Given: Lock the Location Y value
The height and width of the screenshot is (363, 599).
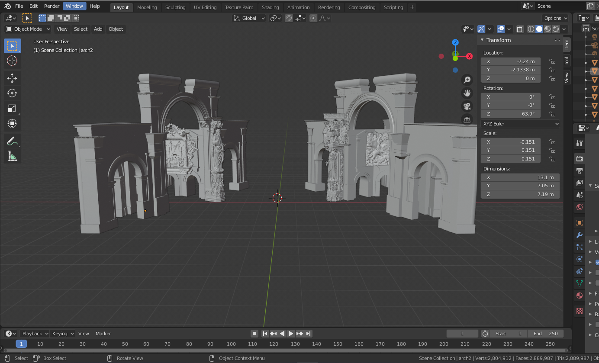Looking at the screenshot, I should (552, 70).
